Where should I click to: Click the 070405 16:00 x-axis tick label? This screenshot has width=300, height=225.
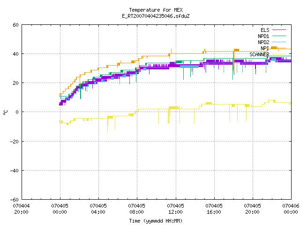coord(214,209)
